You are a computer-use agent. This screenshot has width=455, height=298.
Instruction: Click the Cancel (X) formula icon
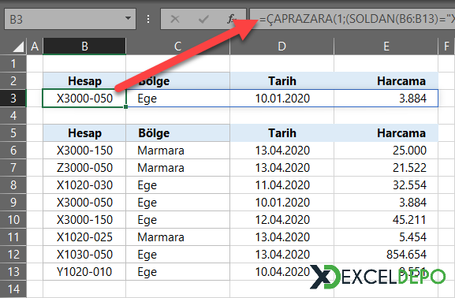175,19
